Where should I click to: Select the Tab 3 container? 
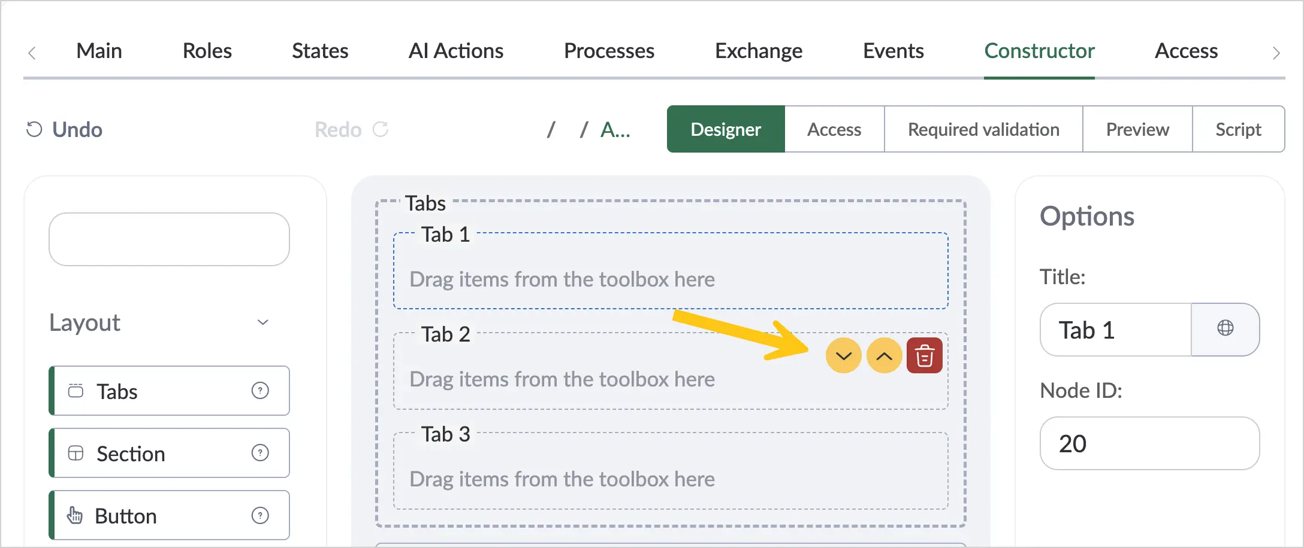point(671,471)
